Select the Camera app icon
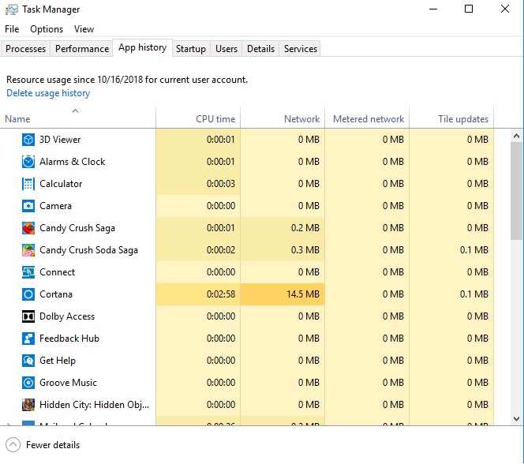This screenshot has width=524, height=464. point(28,206)
